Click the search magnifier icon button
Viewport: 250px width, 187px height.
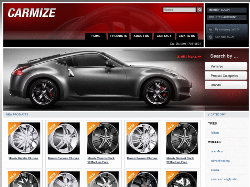[x=199, y=10]
